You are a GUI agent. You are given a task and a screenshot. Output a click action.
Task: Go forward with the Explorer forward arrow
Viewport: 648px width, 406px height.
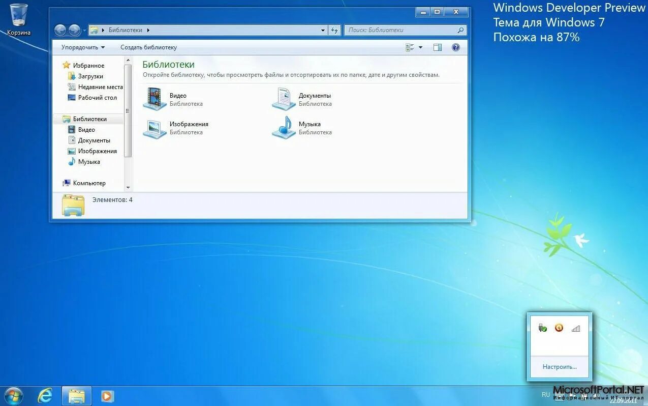click(x=74, y=30)
